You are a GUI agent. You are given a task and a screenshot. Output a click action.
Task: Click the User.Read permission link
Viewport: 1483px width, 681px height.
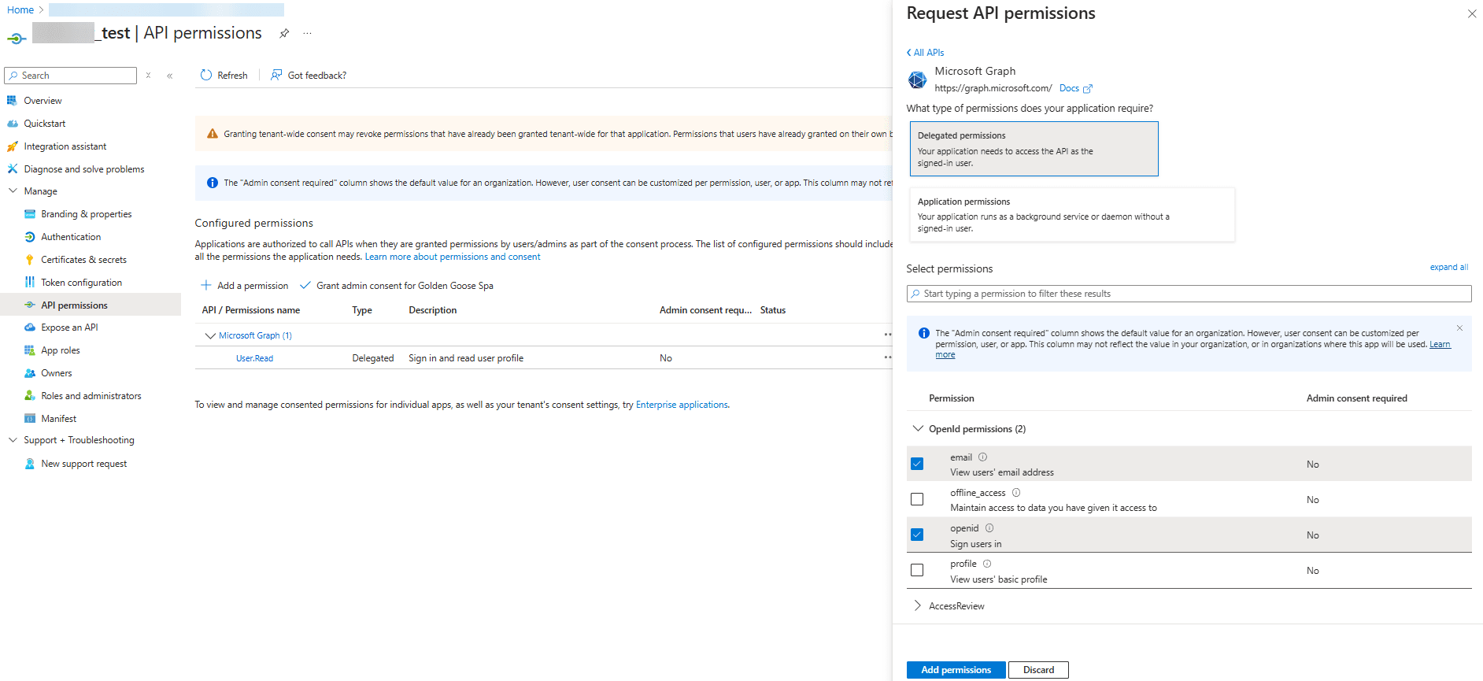click(254, 358)
